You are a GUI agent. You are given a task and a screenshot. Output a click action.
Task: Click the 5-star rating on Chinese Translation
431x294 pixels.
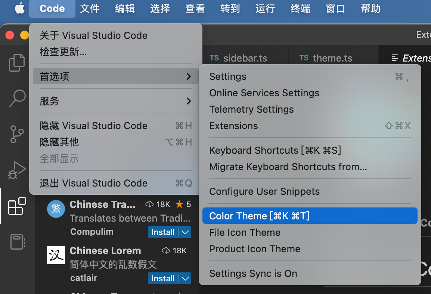183,204
